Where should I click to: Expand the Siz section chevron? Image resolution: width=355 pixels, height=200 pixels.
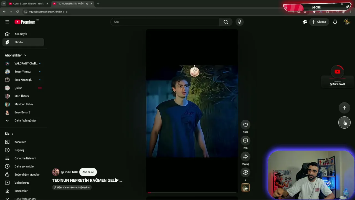coord(12,134)
